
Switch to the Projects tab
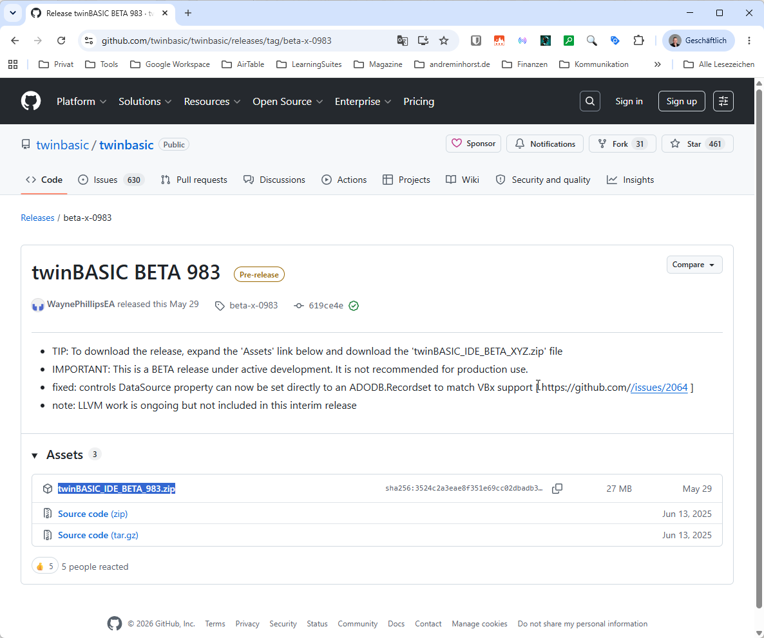tap(406, 180)
